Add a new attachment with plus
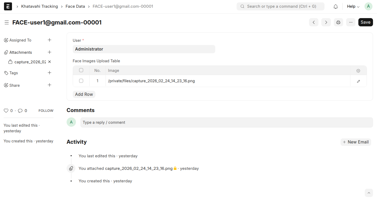Screen dimensions: 377x222 tap(49, 52)
